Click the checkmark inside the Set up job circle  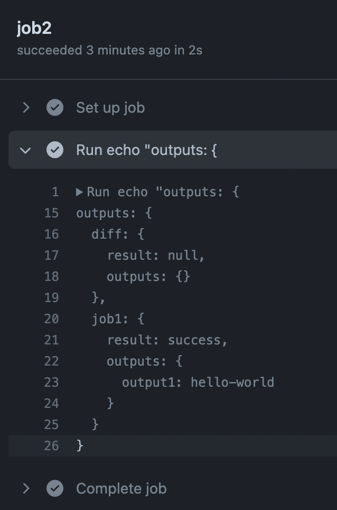point(55,107)
